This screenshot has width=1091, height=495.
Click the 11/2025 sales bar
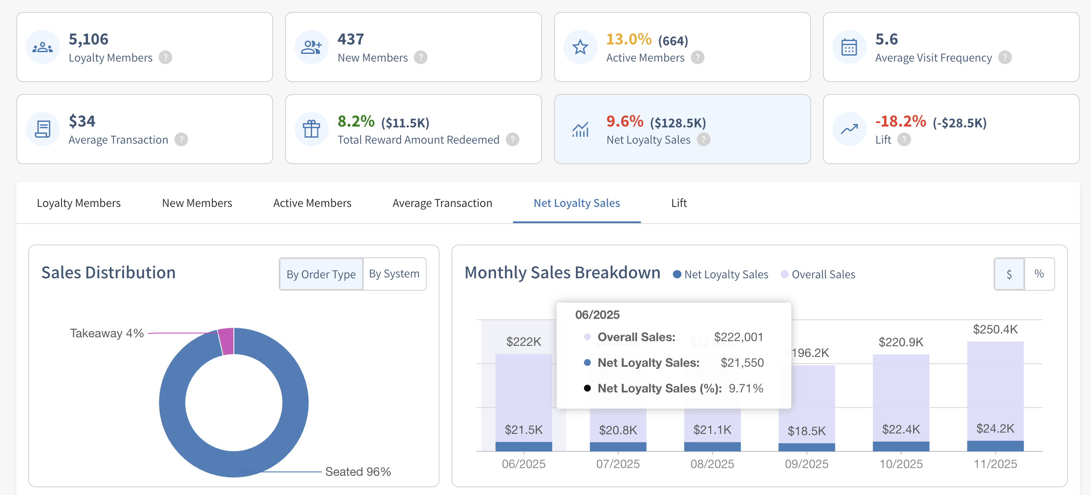(x=995, y=396)
